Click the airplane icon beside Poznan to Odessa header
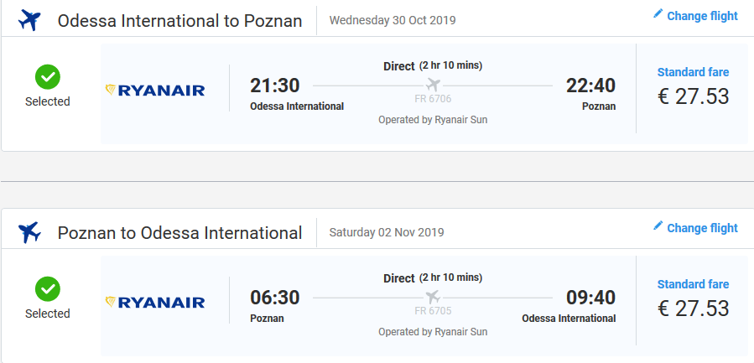The image size is (754, 363). [x=29, y=232]
